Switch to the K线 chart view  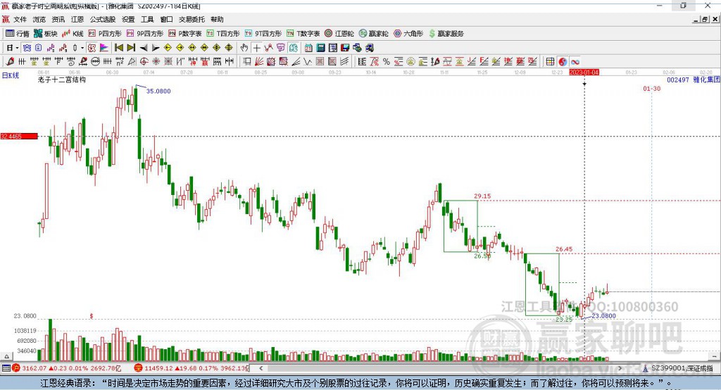(x=73, y=34)
